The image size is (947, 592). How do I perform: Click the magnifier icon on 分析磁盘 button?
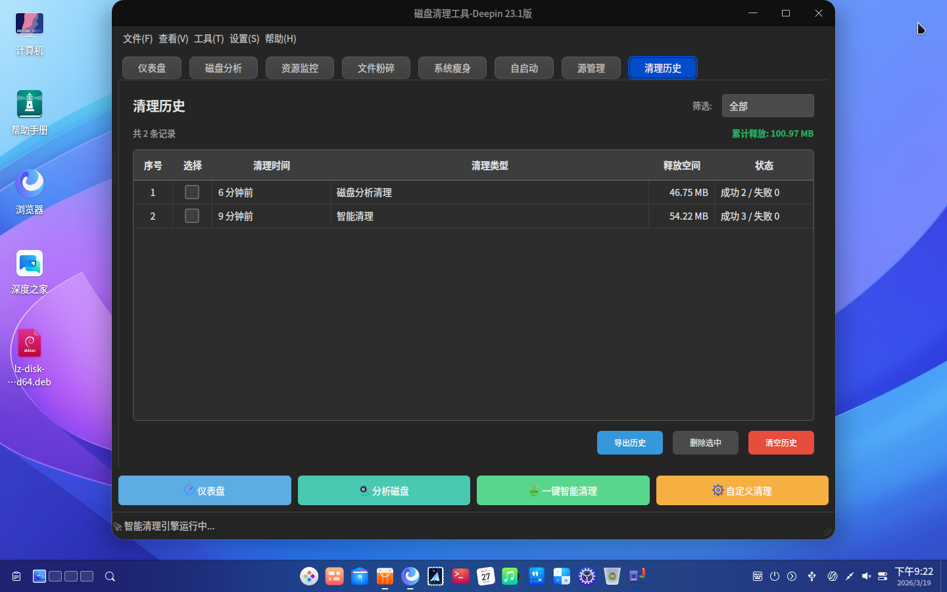364,490
